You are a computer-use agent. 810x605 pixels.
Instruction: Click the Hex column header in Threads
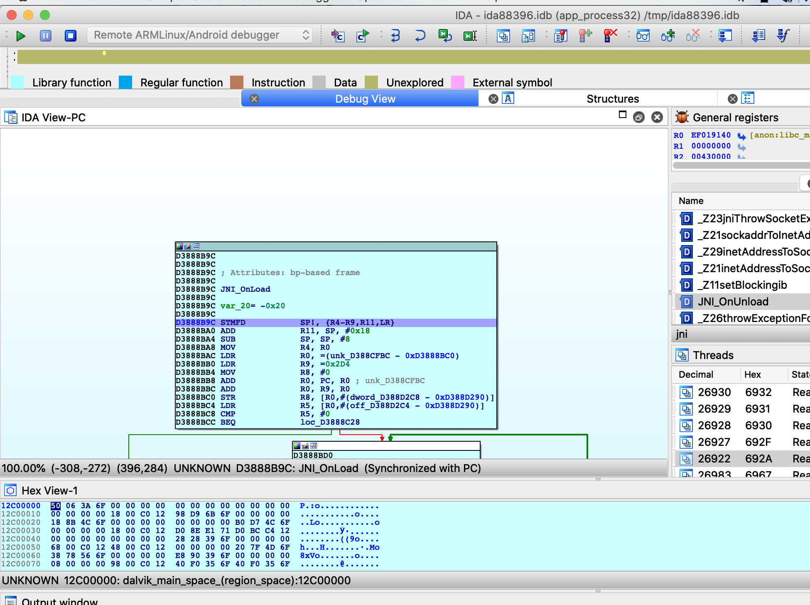pyautogui.click(x=752, y=374)
